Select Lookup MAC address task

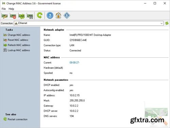tap(17, 50)
